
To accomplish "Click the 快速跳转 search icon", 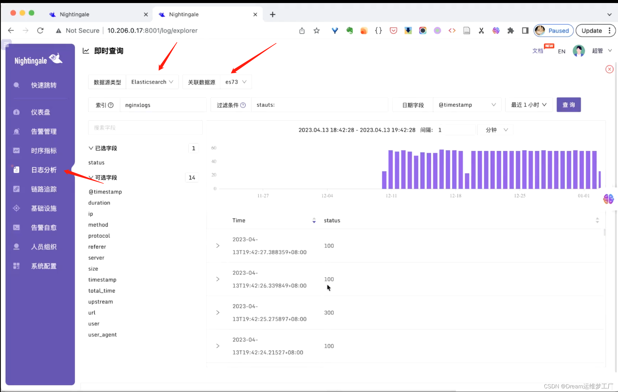I will (16, 85).
